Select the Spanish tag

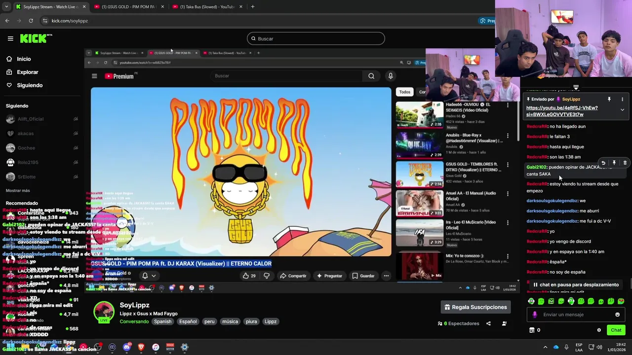(x=162, y=321)
